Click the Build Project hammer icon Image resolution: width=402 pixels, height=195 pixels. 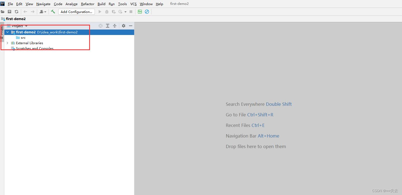(x=53, y=12)
